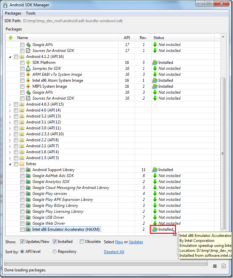Screen dimensions: 233x278
Task: Click the Android SDK Manager title bar icon
Action: click(5, 5)
